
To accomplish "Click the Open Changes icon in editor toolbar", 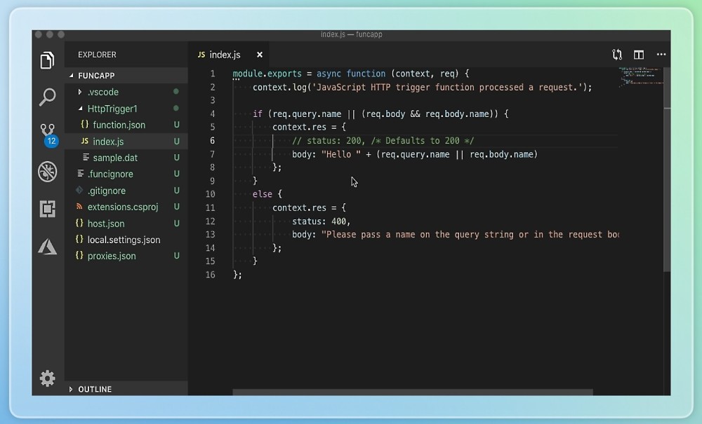I will (x=616, y=55).
